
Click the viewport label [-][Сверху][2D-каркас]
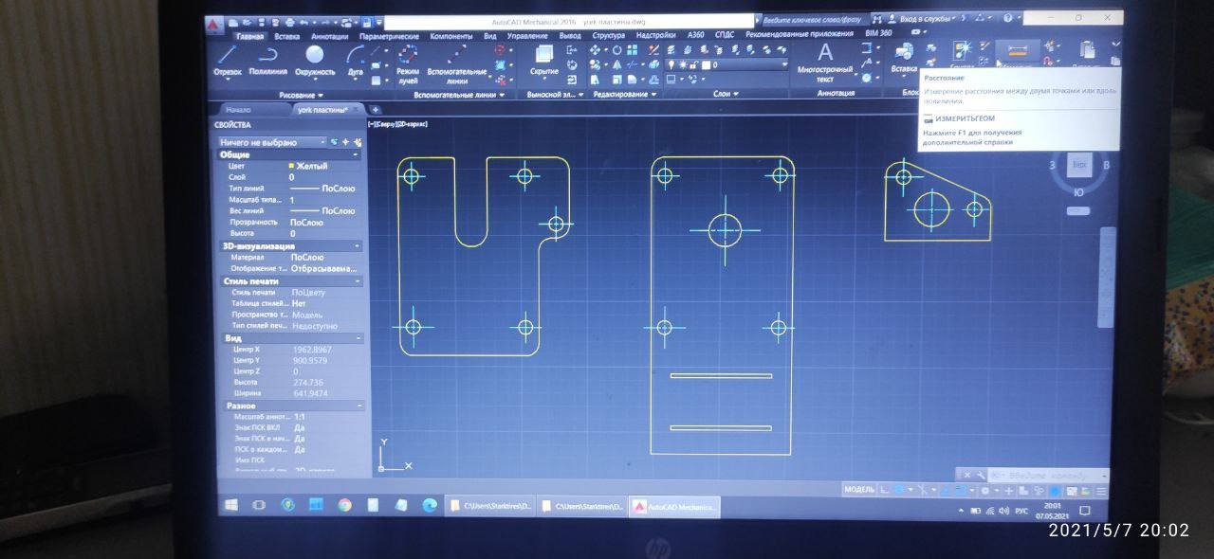(398, 124)
